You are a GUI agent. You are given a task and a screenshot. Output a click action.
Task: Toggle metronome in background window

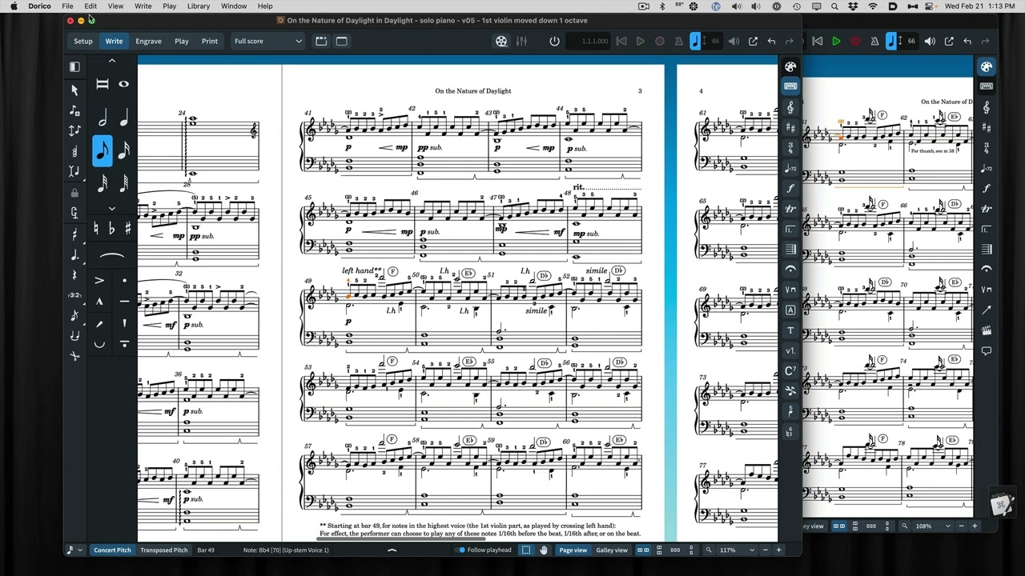[x=874, y=41]
